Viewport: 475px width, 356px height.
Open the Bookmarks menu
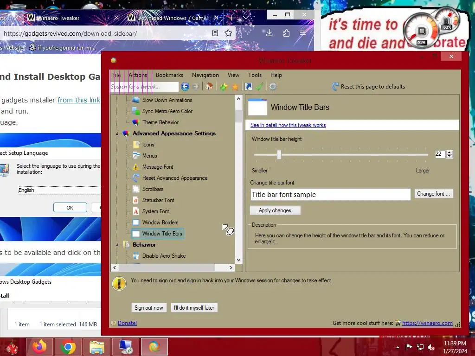click(x=169, y=75)
